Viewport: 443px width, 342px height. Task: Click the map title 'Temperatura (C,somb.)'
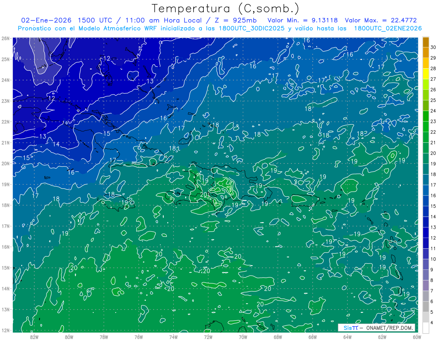[226, 8]
